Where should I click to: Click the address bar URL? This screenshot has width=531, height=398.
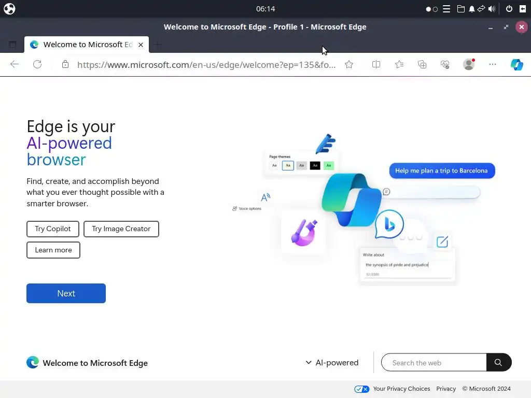click(x=206, y=65)
